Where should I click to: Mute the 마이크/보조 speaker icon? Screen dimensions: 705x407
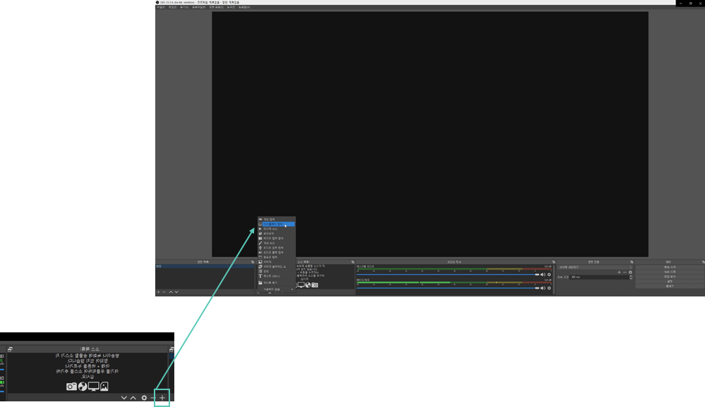coord(543,288)
